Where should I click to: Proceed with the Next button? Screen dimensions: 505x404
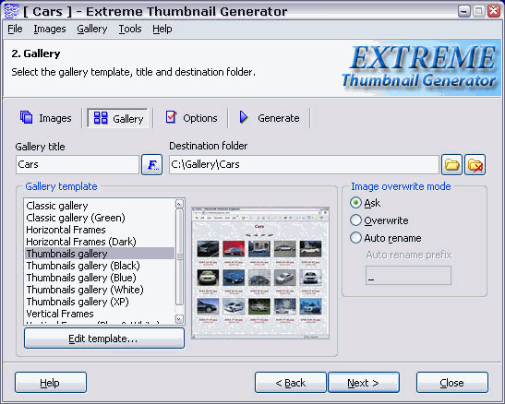[x=364, y=383]
